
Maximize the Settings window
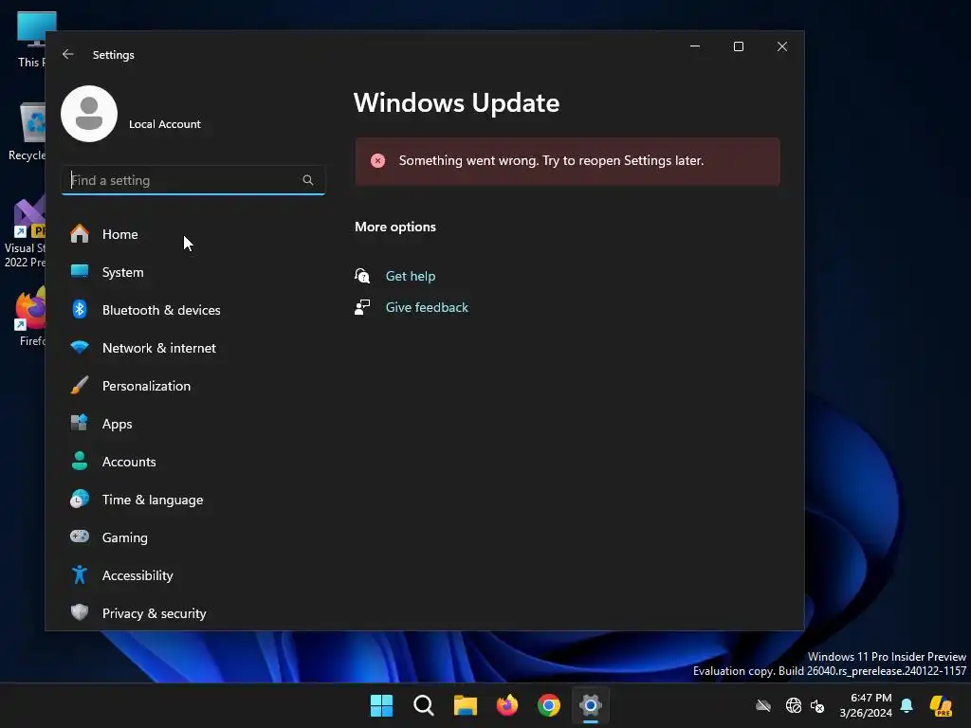(738, 46)
